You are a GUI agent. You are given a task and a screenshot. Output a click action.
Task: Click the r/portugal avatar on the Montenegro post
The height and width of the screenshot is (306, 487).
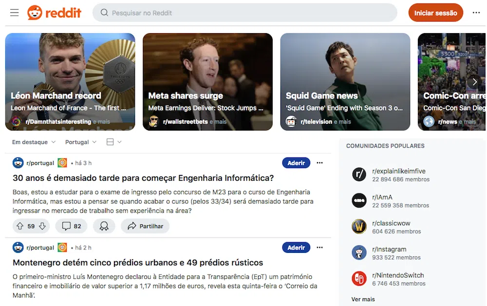(18, 248)
